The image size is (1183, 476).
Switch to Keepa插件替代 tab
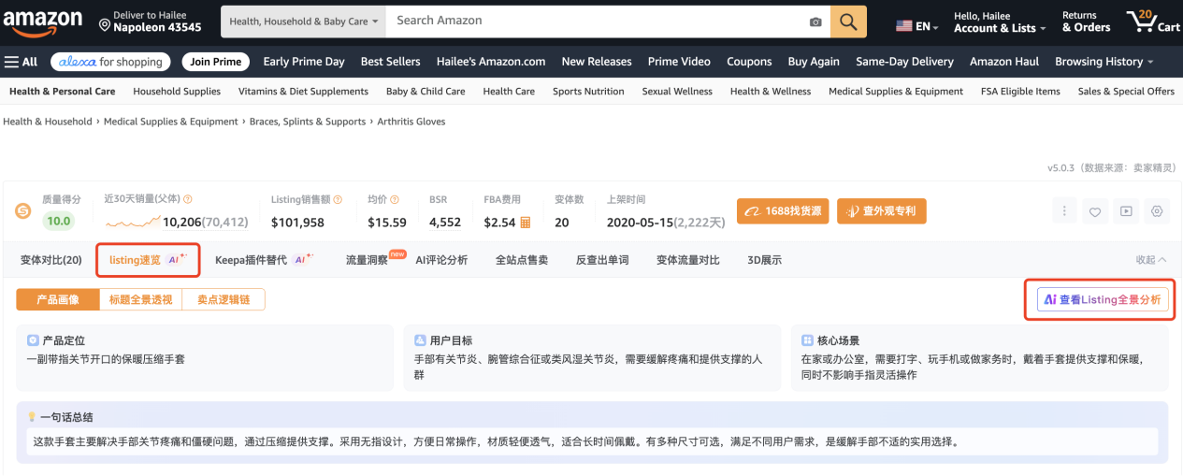(x=264, y=260)
